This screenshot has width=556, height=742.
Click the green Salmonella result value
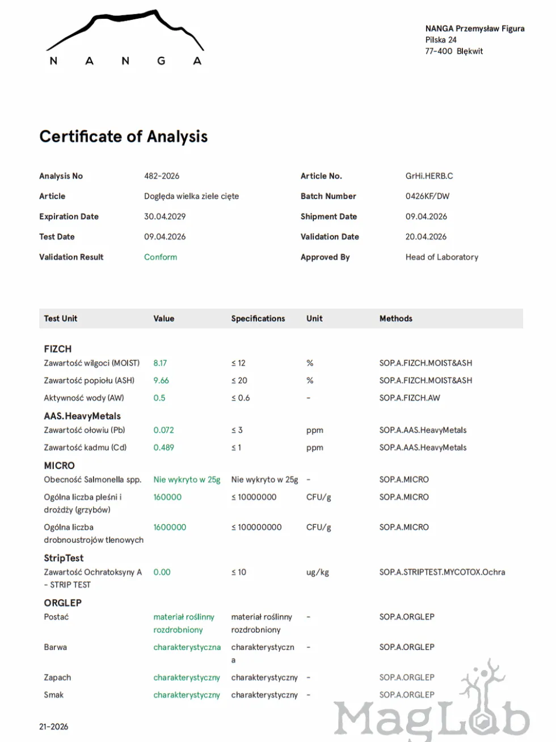pos(187,480)
